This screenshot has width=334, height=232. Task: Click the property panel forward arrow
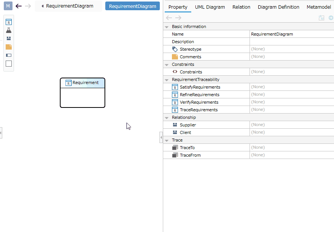pos(178,18)
